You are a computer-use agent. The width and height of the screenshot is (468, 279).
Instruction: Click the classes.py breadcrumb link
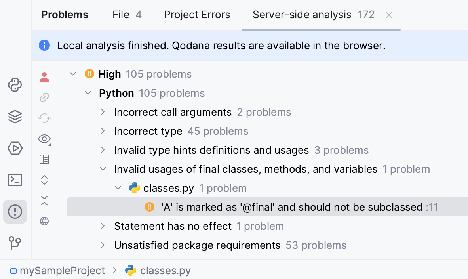tap(166, 270)
